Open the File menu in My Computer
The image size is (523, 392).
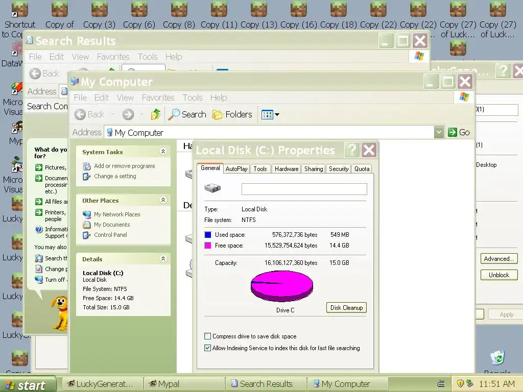[80, 97]
